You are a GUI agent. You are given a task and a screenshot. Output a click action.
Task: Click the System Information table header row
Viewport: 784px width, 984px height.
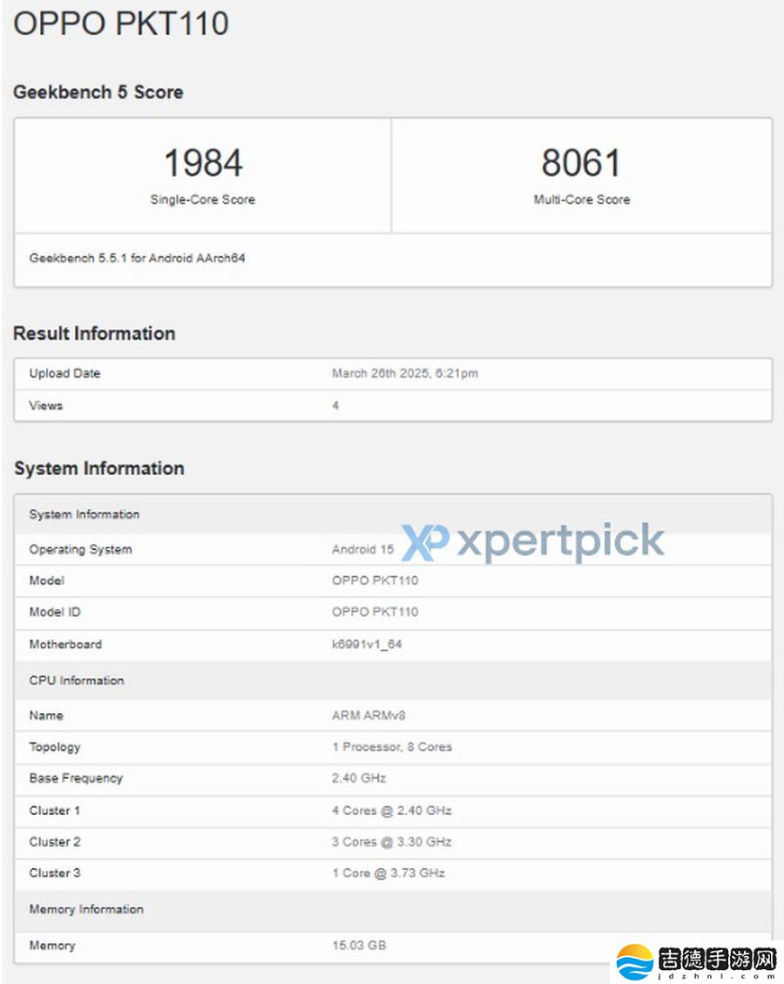[x=393, y=514]
